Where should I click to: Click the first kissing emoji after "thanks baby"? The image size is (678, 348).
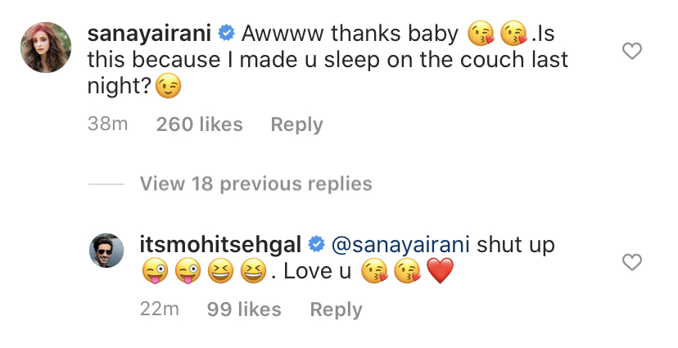[x=478, y=34]
